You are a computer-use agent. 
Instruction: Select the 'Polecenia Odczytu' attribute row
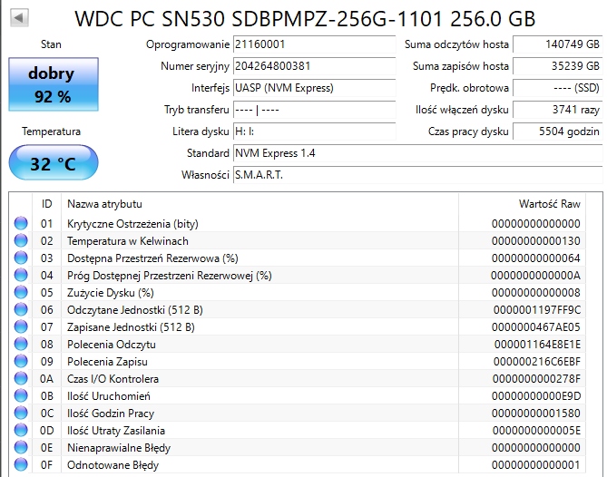(298, 344)
